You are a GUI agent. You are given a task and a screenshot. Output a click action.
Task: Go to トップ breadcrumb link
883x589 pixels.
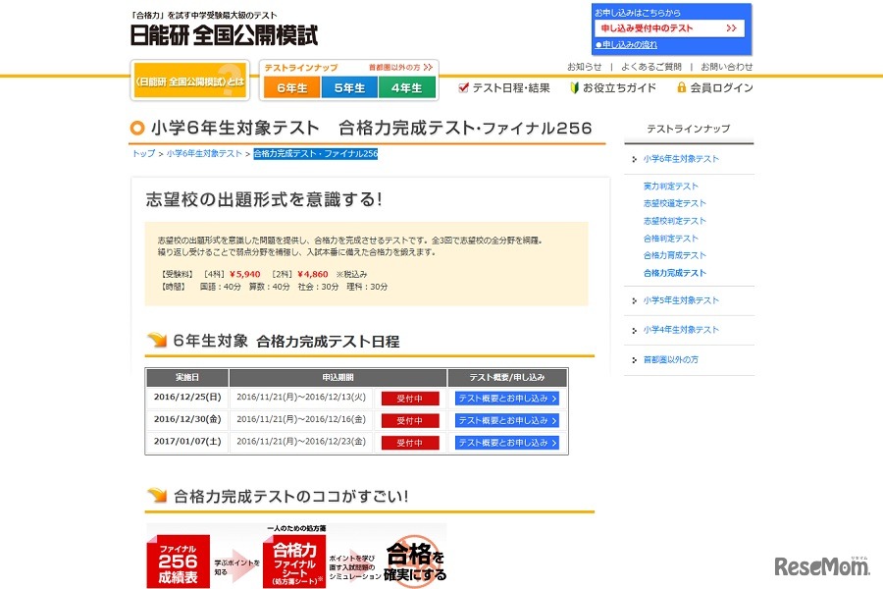click(143, 153)
